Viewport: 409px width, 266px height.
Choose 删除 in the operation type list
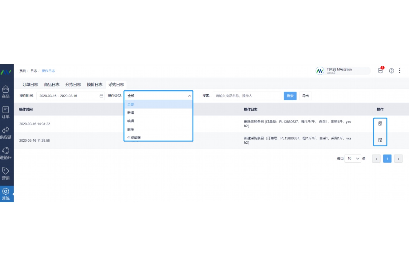[131, 129]
